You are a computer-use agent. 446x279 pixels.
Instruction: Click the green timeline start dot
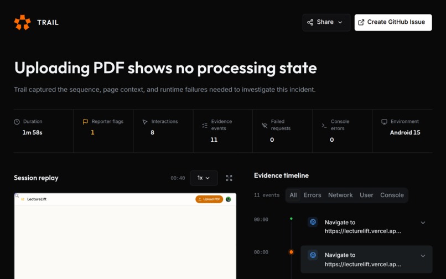coord(291,219)
